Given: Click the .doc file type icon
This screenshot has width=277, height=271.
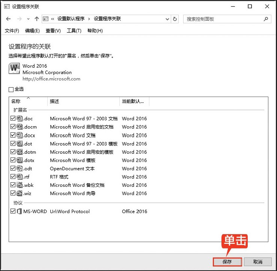Looking at the screenshot, I should 20,118.
